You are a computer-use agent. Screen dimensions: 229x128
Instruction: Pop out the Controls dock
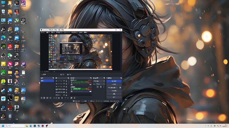[x=121, y=78]
